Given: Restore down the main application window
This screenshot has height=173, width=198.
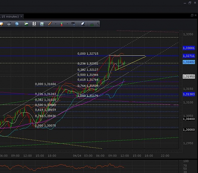Looking at the screenshot, I should click(x=190, y=3).
